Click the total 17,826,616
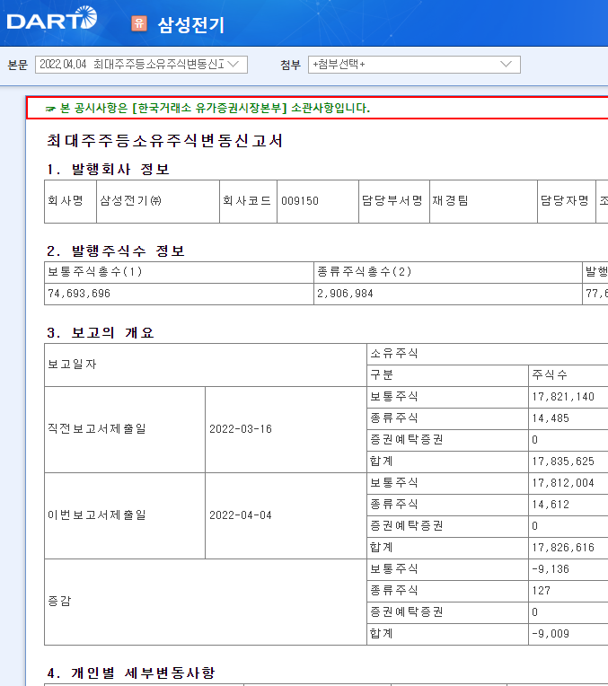This screenshot has height=686, width=608. click(563, 548)
